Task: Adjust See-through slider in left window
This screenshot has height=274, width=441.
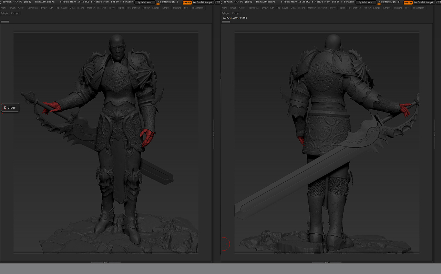Action: coord(168,2)
